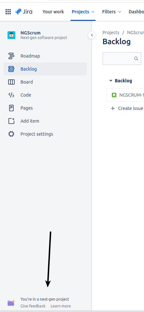Click the NGScrum project name heading

(31, 33)
